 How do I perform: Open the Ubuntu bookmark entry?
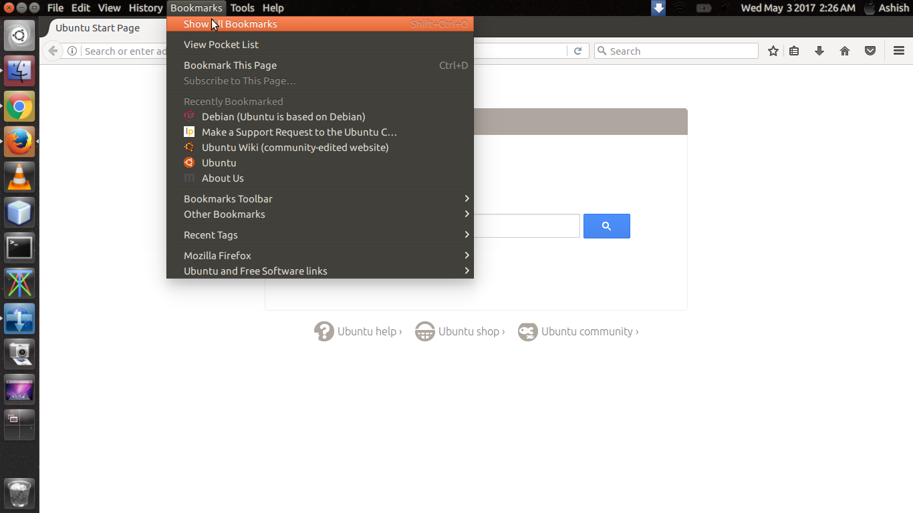pyautogui.click(x=320, y=163)
